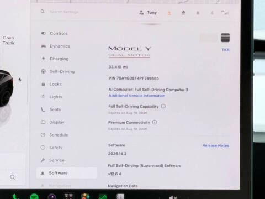Open the Toybox app in the dock
265x199 pixels.
(x=85, y=196)
